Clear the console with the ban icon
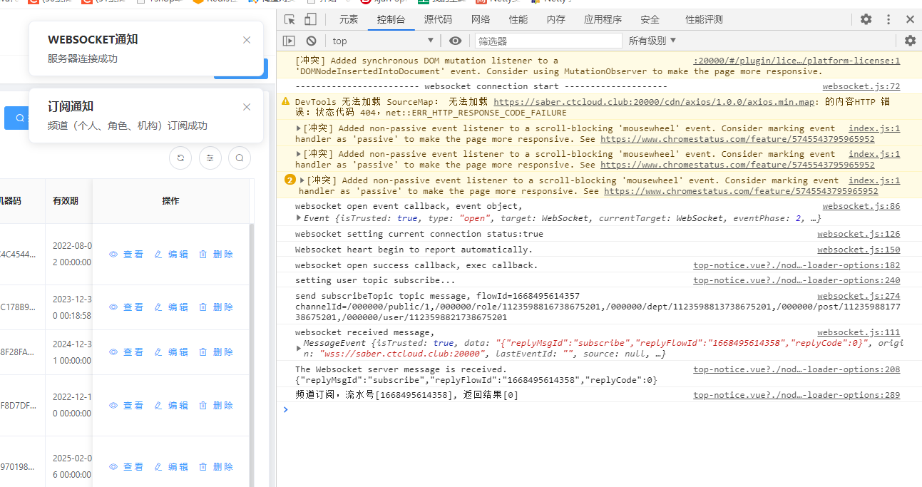The height and width of the screenshot is (487, 922). click(312, 41)
